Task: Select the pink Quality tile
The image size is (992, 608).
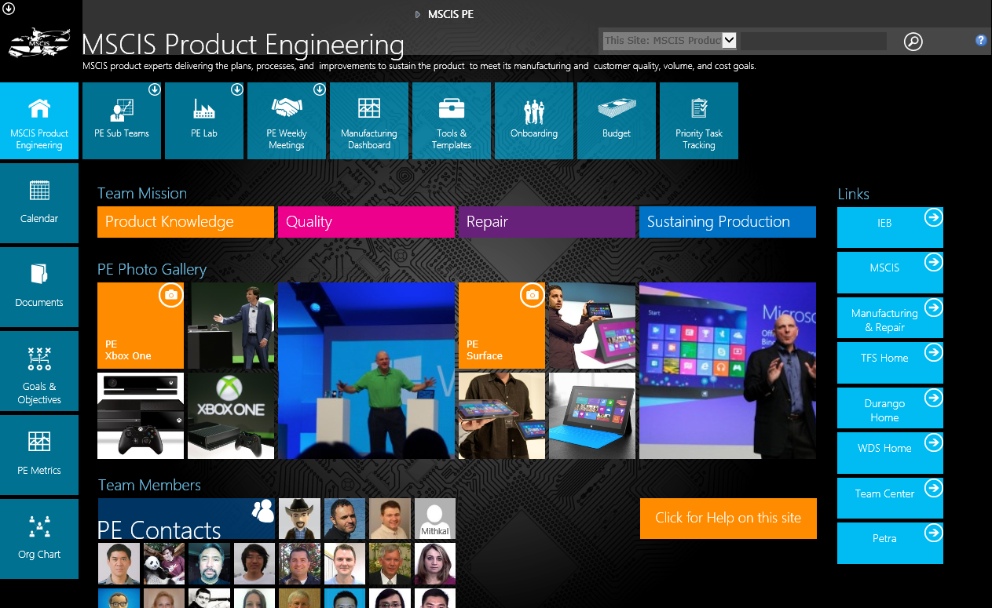Action: [x=366, y=222]
